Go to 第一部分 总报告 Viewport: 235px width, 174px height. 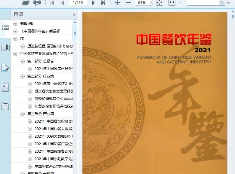click(40, 61)
